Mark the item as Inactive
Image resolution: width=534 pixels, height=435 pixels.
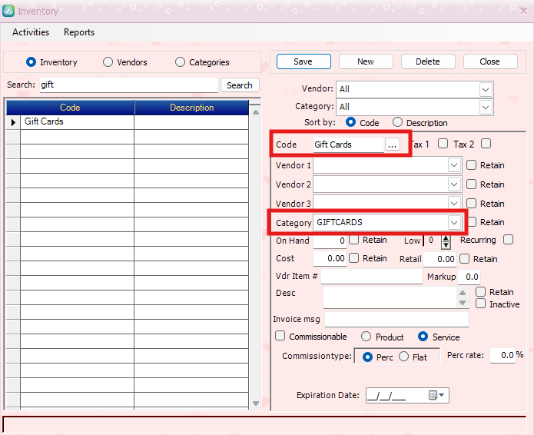click(x=480, y=304)
